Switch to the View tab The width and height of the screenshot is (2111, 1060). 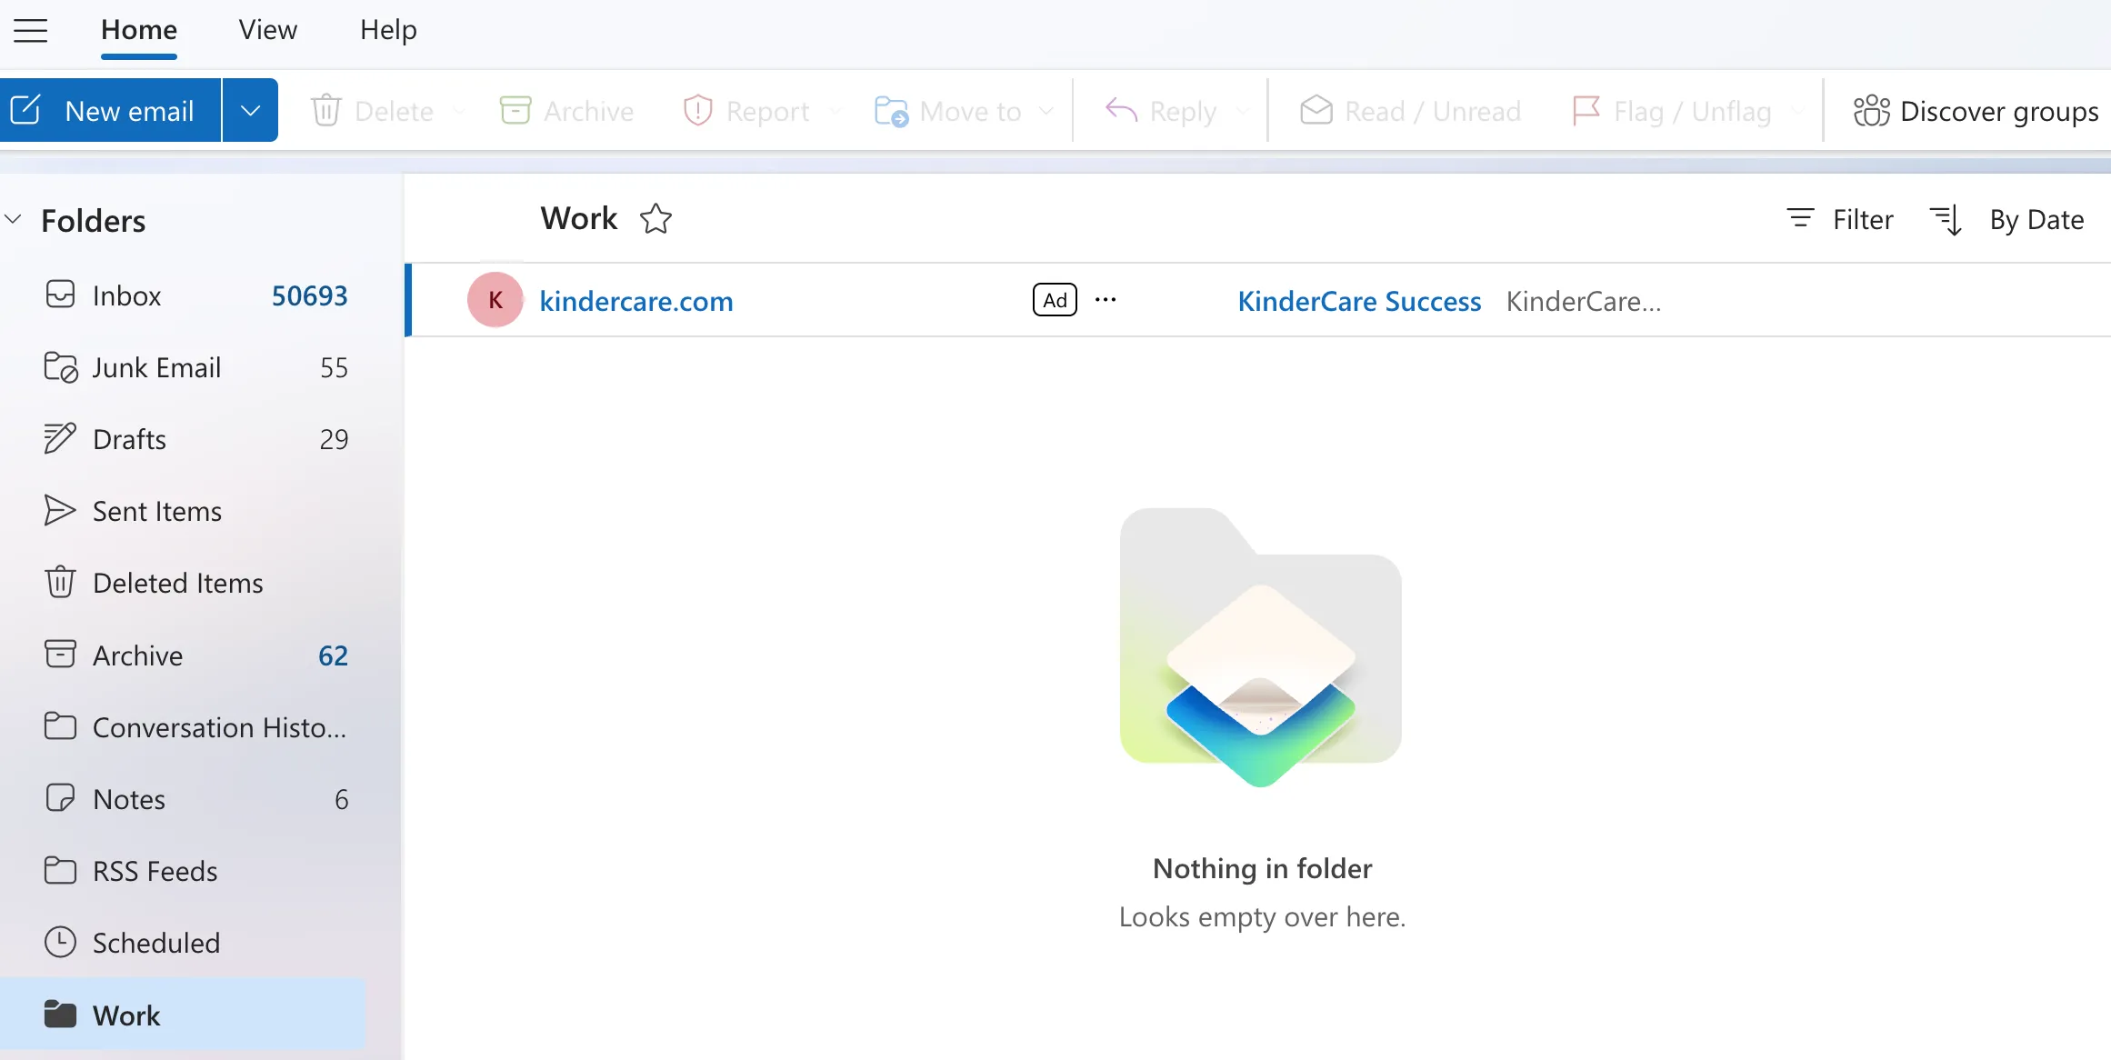click(x=266, y=30)
